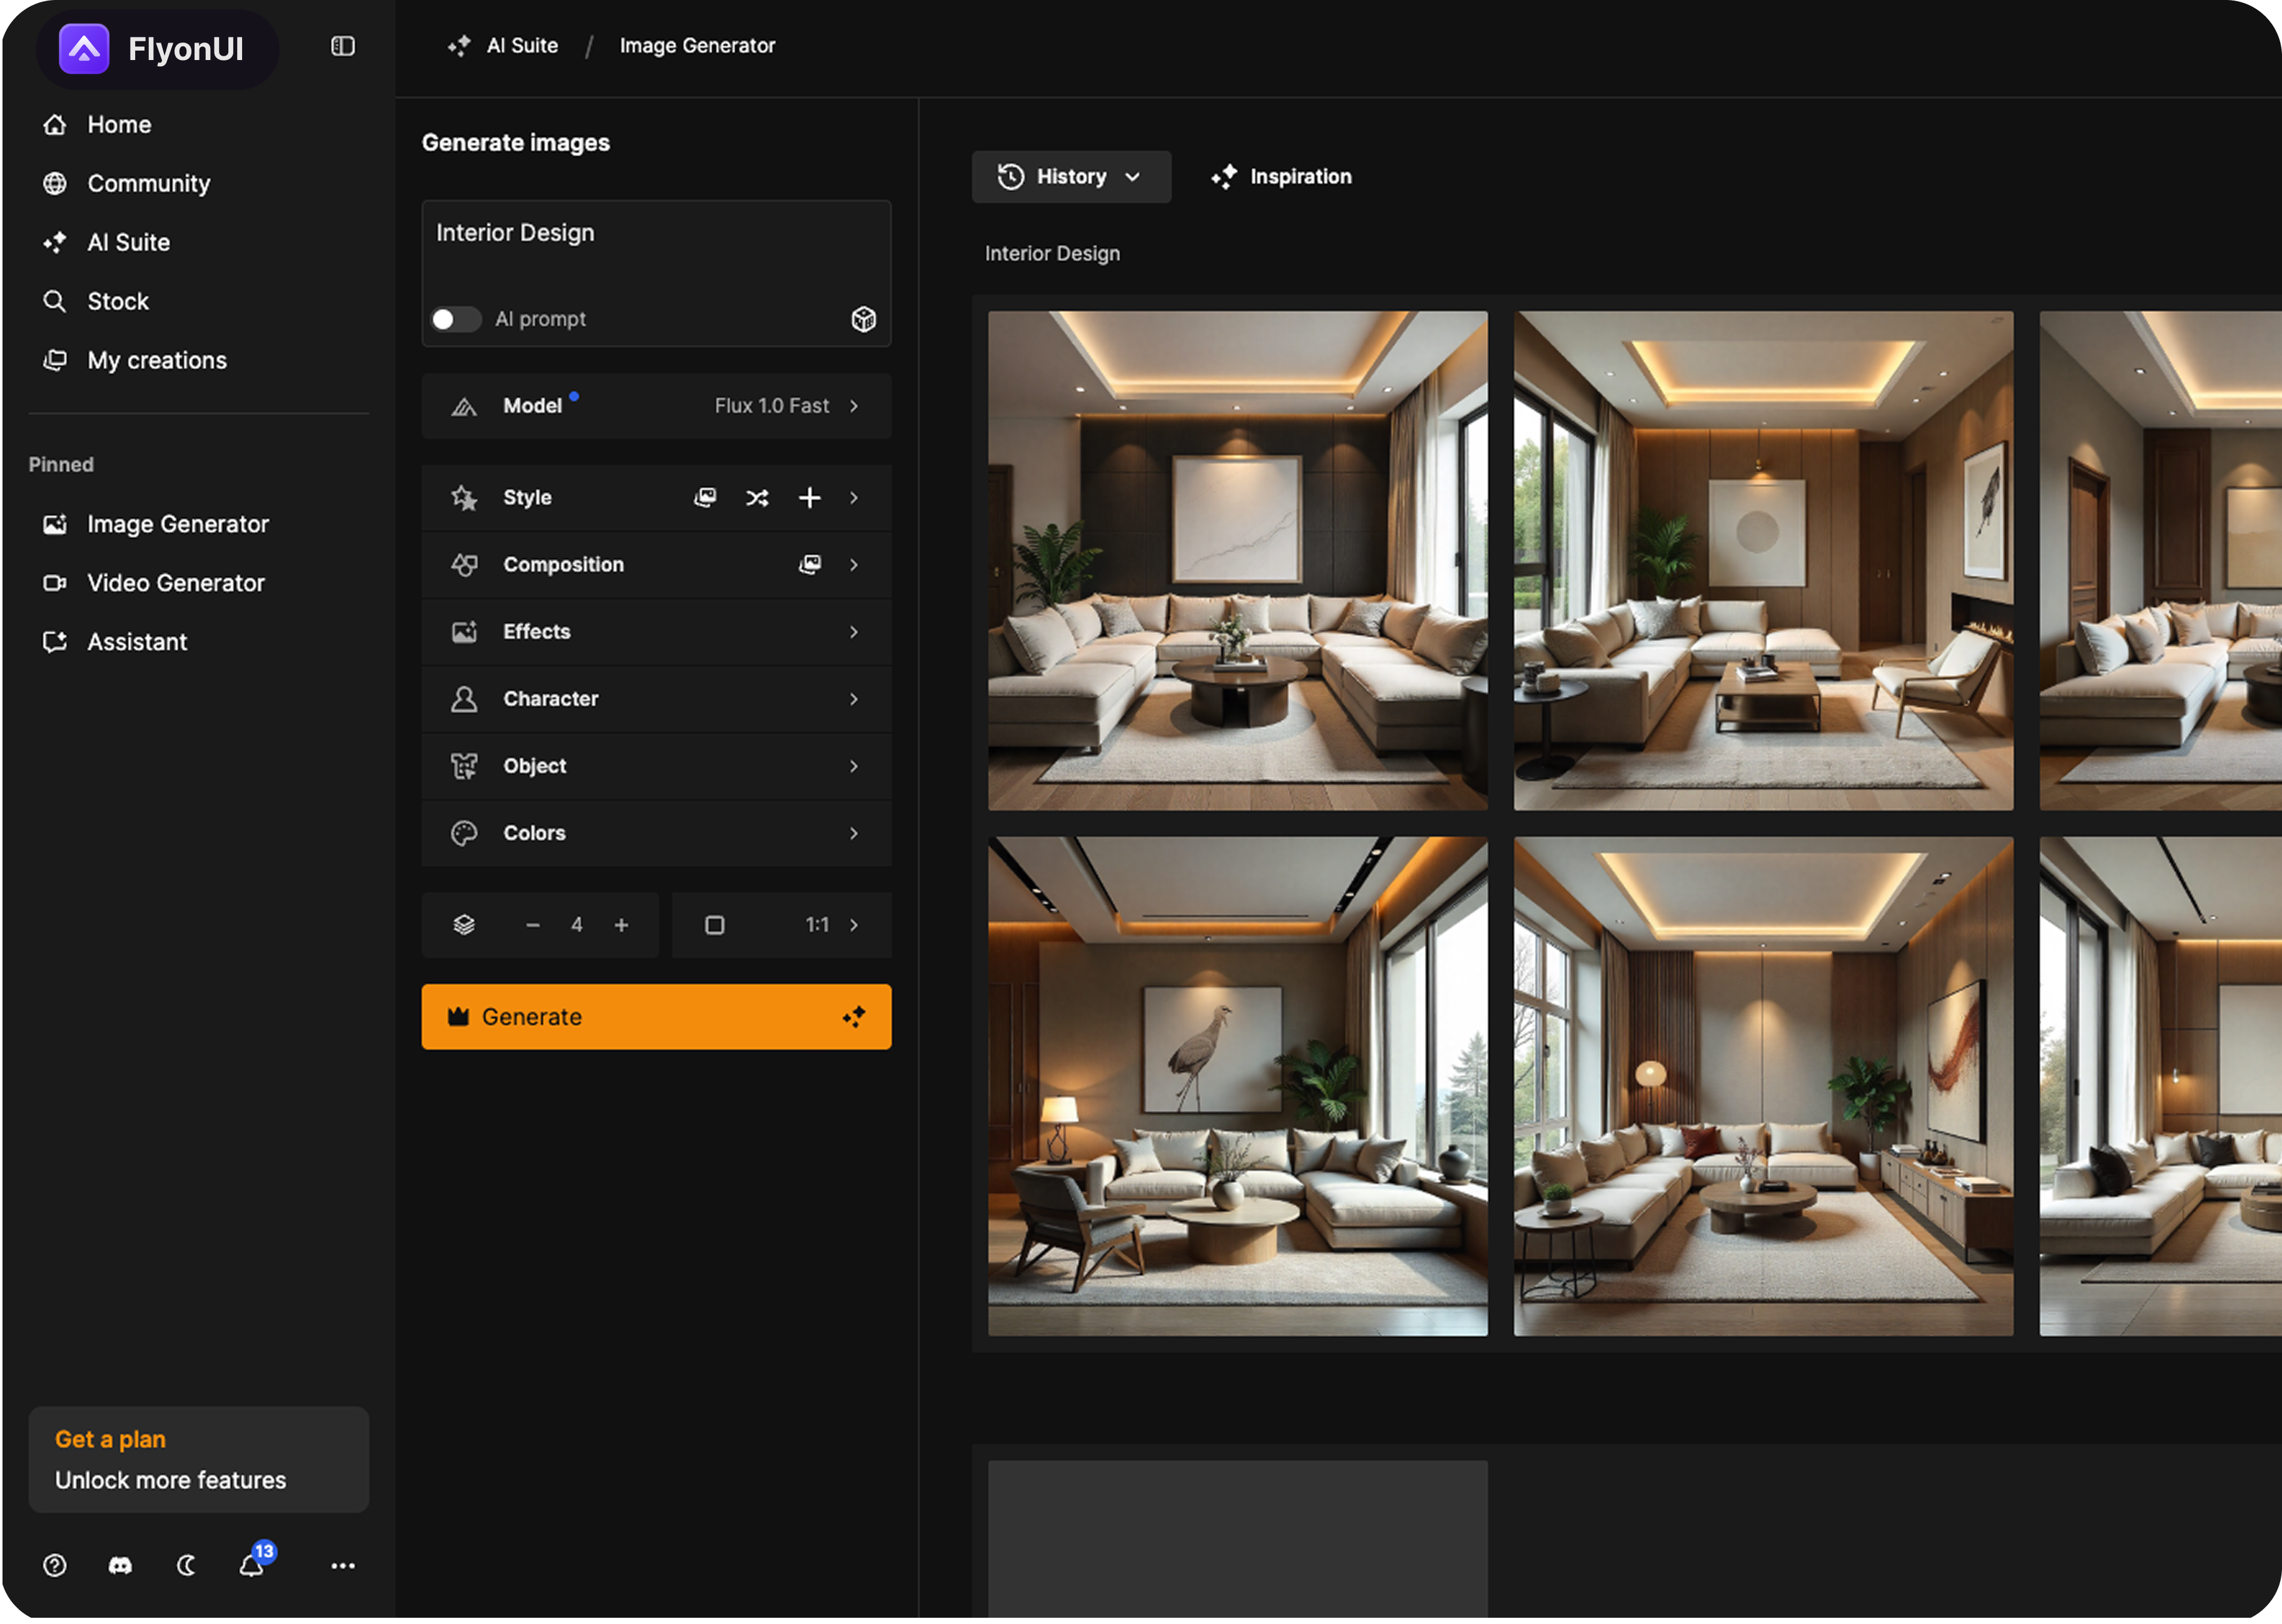The width and height of the screenshot is (2282, 1624).
Task: Open the History dropdown
Action: (x=1070, y=177)
